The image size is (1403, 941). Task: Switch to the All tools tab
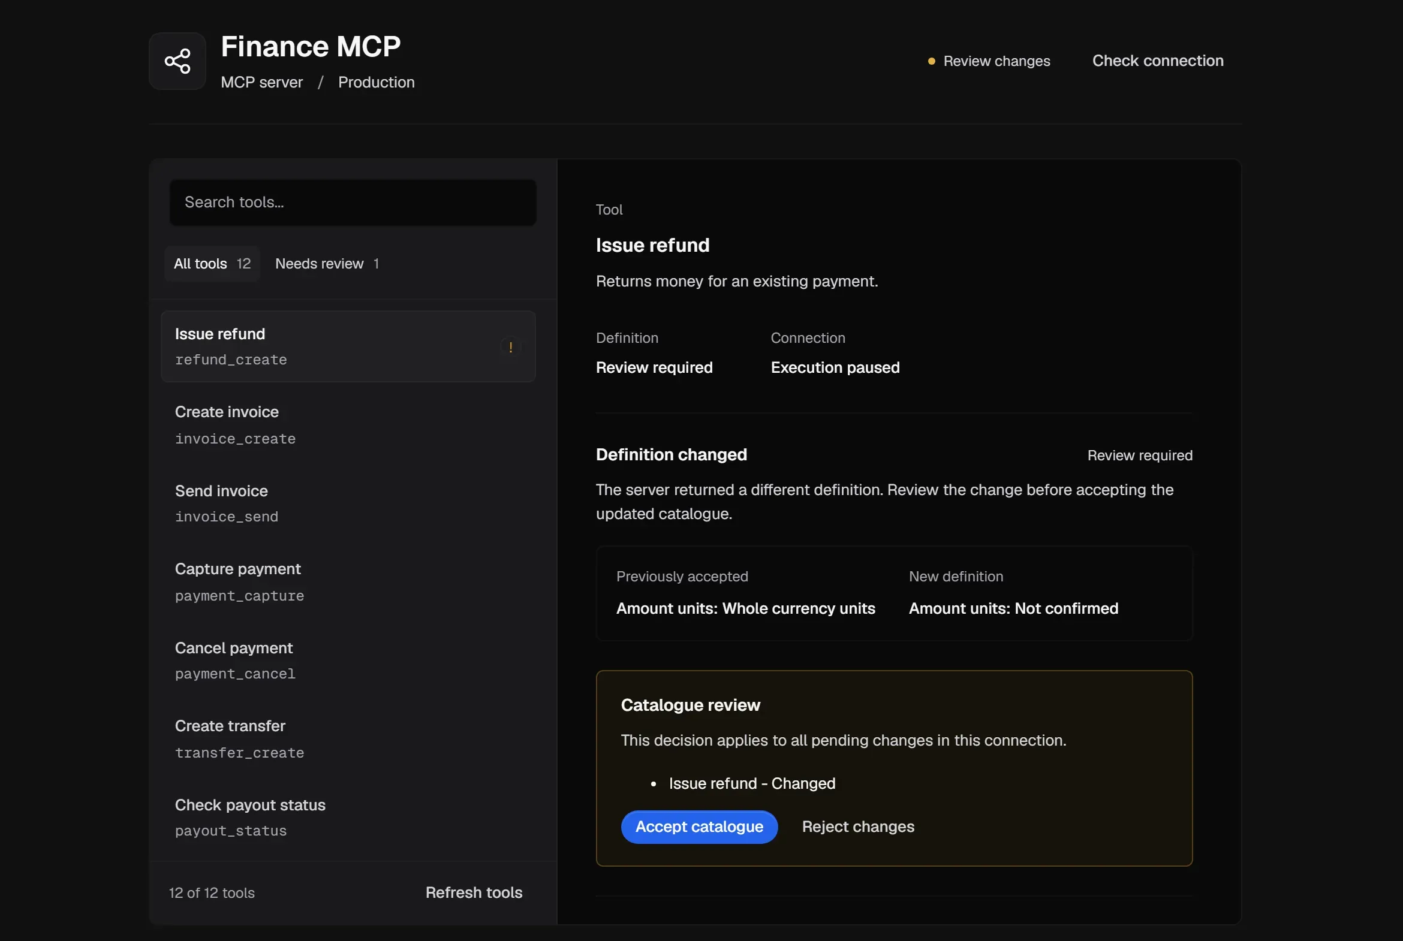[212, 264]
